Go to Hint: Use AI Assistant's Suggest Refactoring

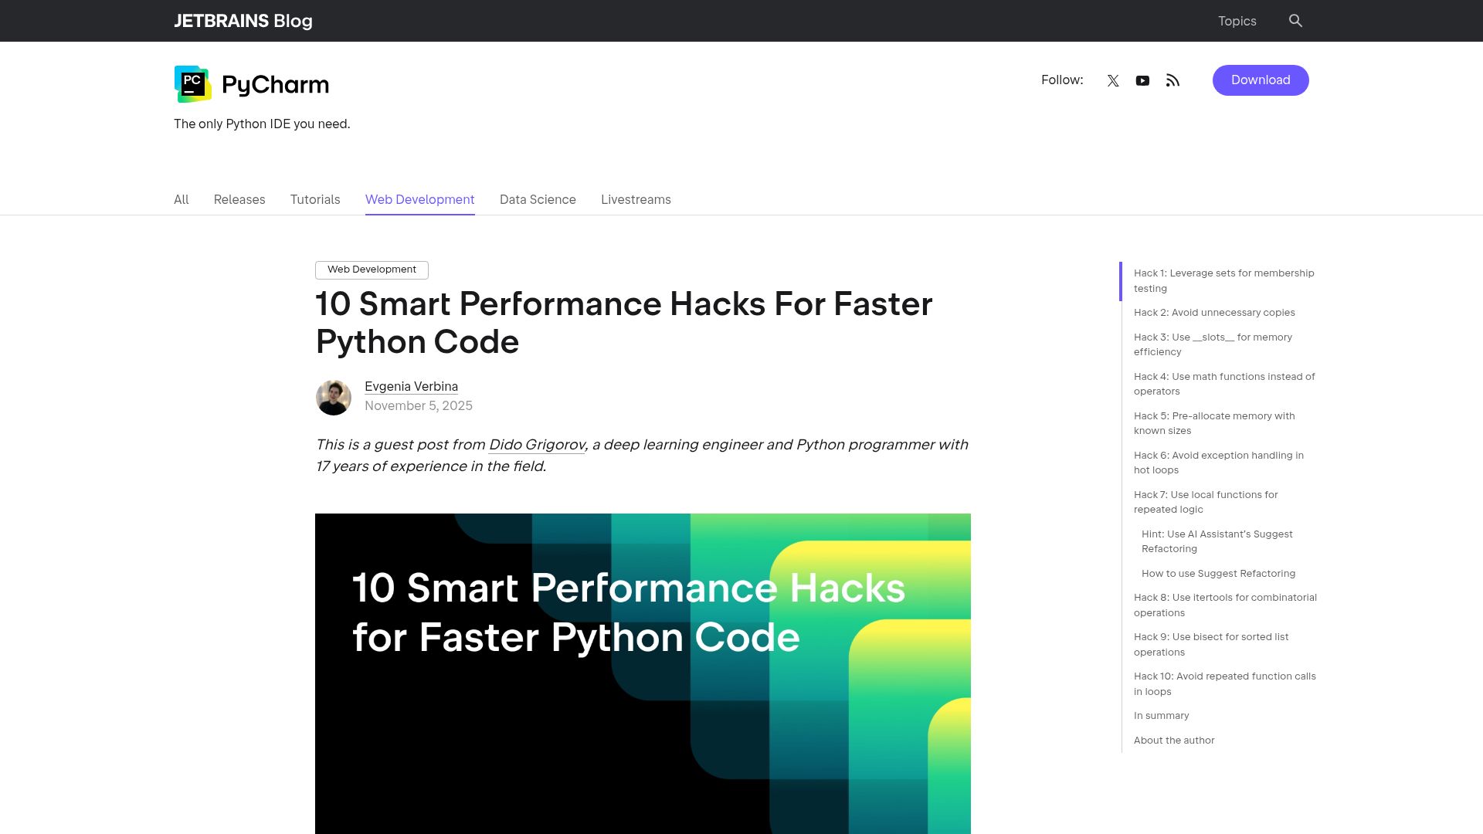coord(1217,541)
